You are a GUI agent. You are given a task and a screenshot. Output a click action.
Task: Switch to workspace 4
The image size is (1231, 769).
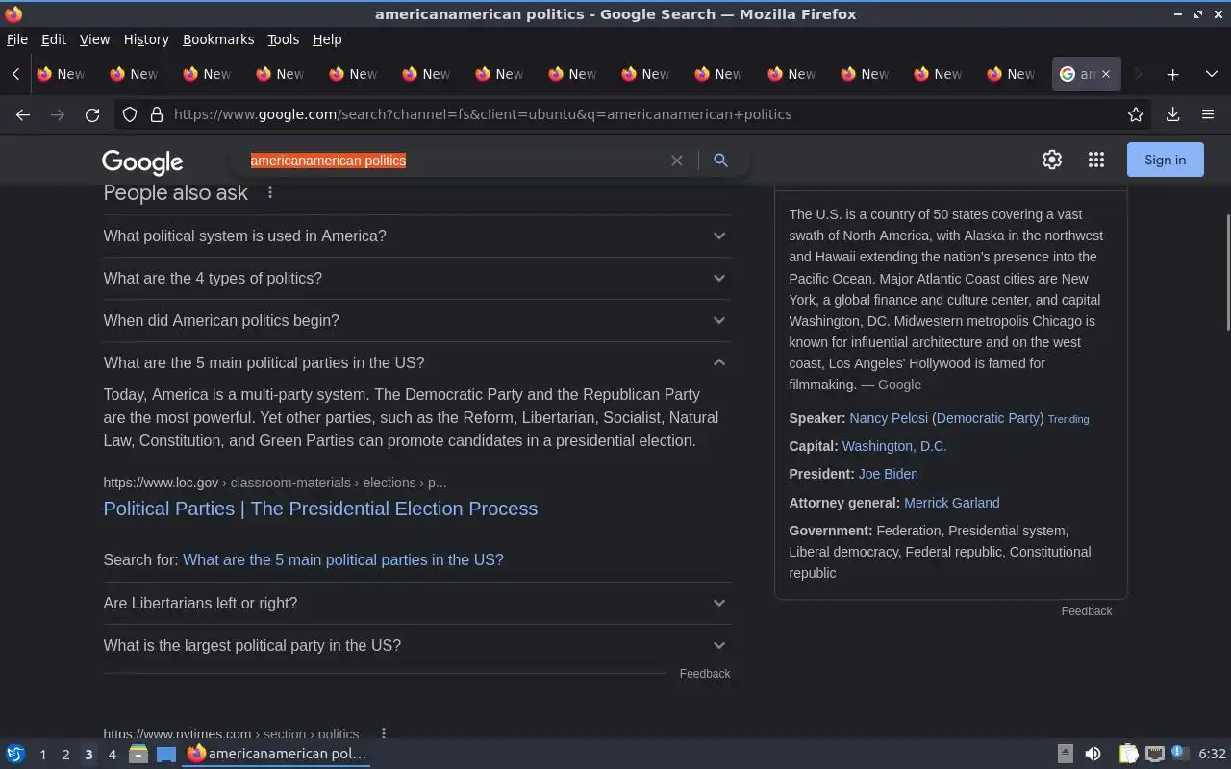(112, 755)
